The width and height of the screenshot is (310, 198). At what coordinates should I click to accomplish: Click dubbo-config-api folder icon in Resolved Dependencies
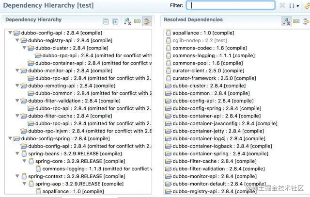pos(168,101)
